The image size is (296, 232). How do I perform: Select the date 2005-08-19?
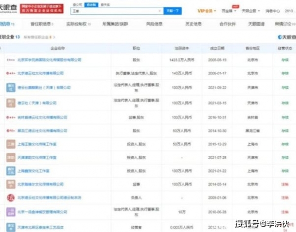pyautogui.click(x=217, y=60)
